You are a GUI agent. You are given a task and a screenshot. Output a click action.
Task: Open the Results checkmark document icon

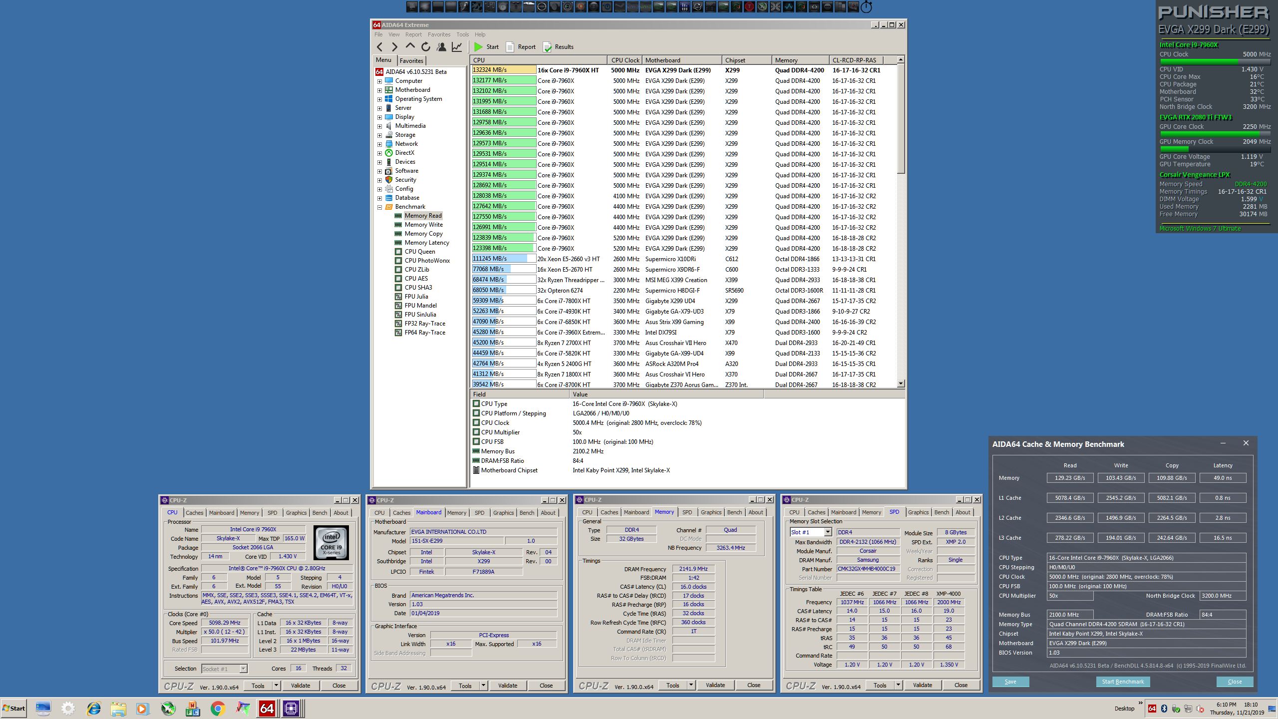pyautogui.click(x=547, y=47)
